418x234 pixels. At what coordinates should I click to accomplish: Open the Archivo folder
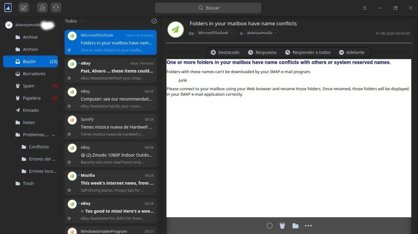pyautogui.click(x=30, y=49)
